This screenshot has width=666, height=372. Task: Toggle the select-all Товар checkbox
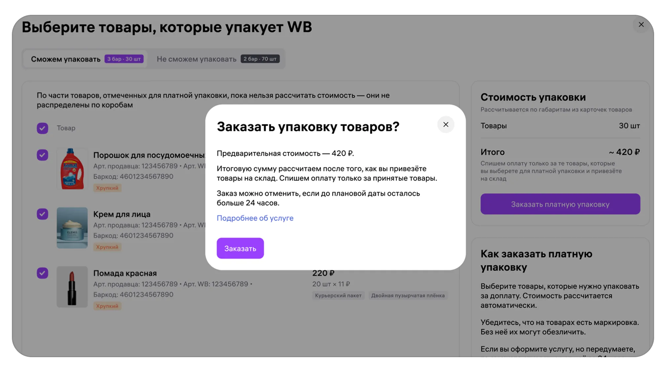pos(42,128)
